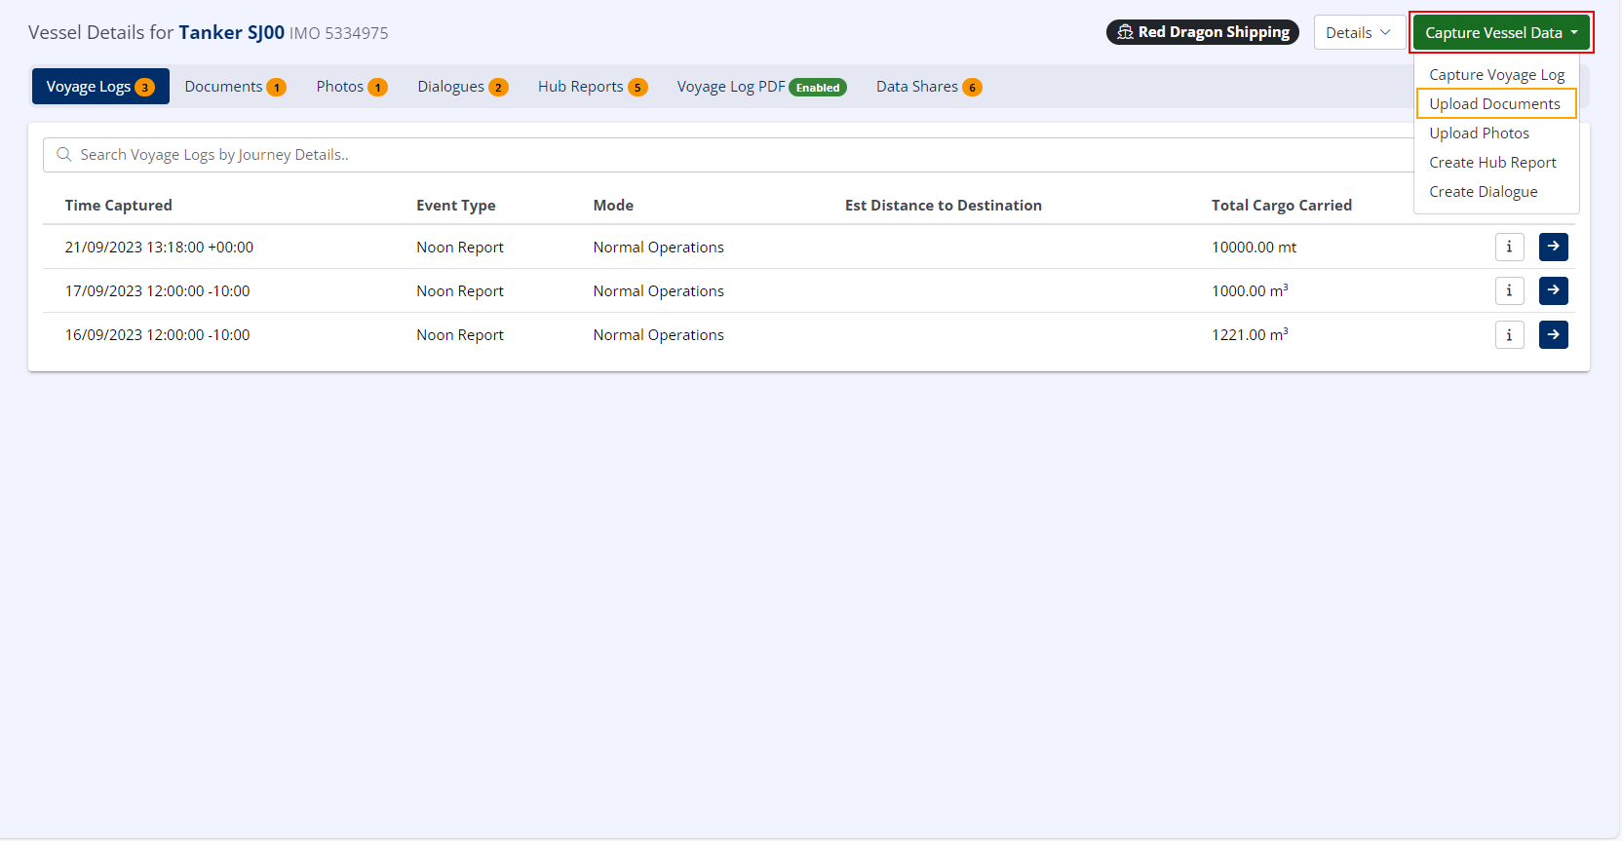Select Upload Documents from the menu

(1494, 104)
